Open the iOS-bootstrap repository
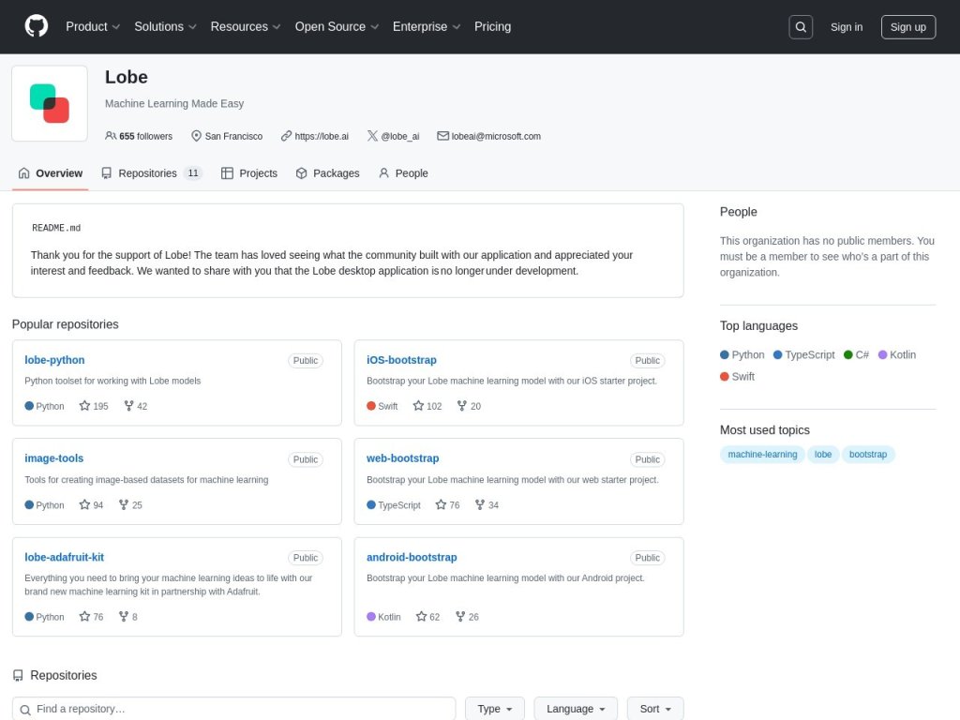The image size is (960, 720). click(401, 360)
